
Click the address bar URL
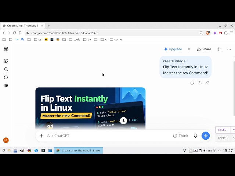coord(65,33)
